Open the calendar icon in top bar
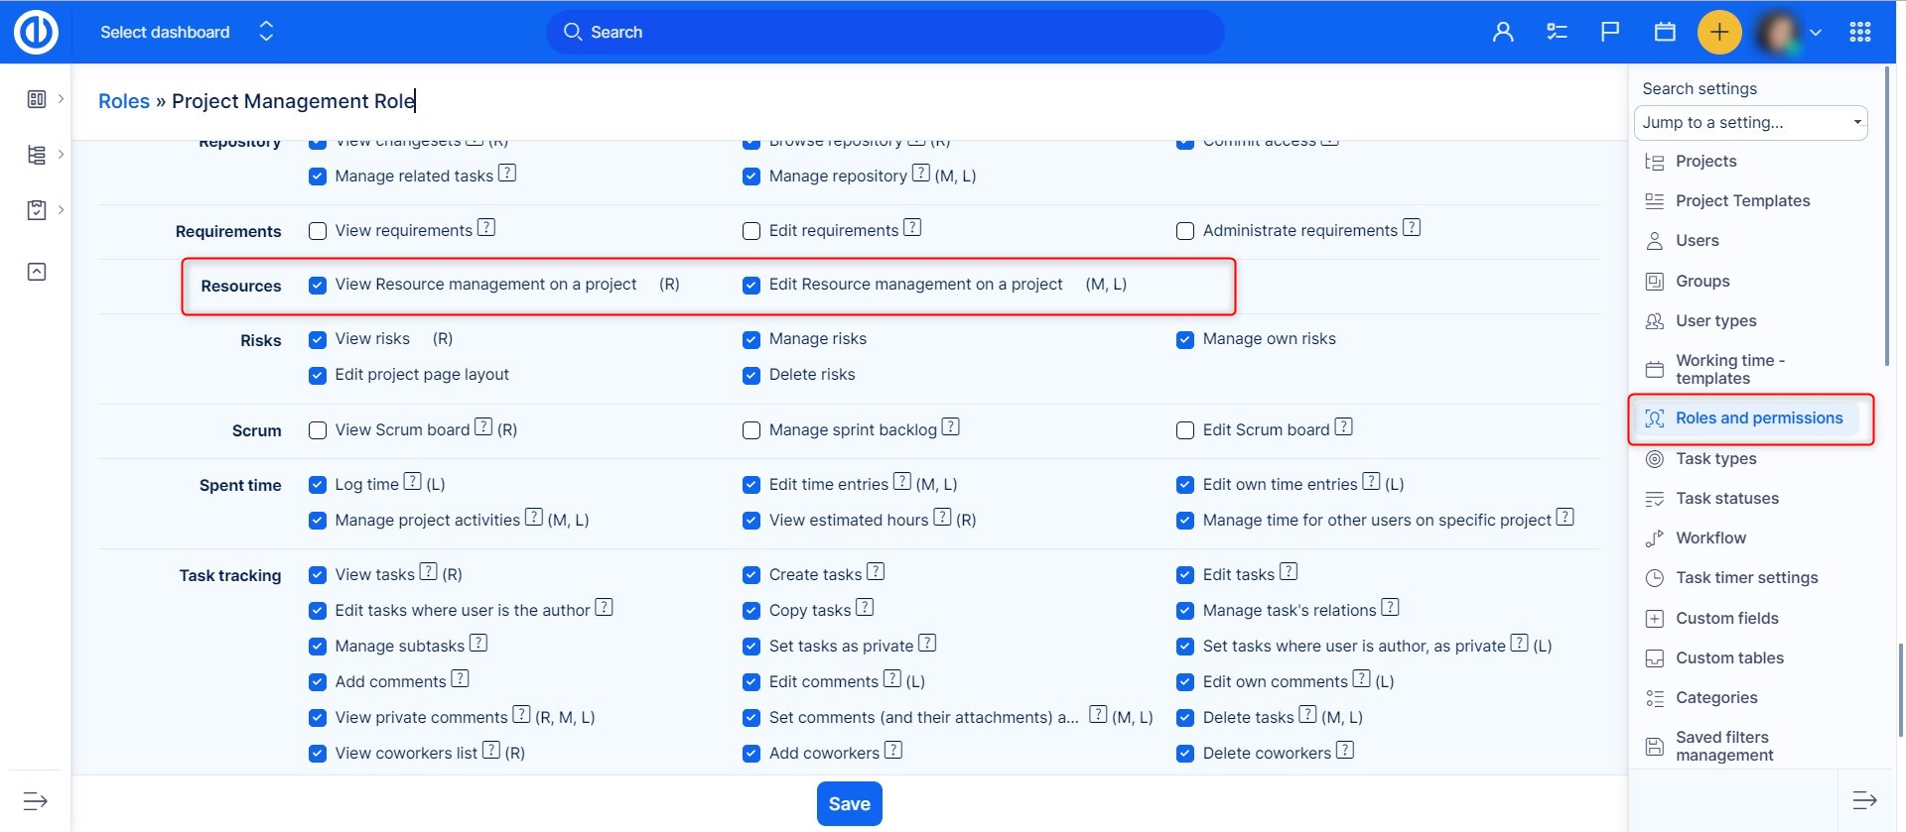The width and height of the screenshot is (1906, 832). (1665, 32)
